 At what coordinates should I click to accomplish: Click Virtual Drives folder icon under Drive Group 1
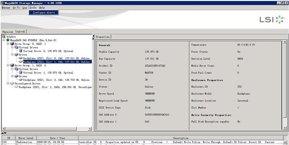tap(16, 69)
